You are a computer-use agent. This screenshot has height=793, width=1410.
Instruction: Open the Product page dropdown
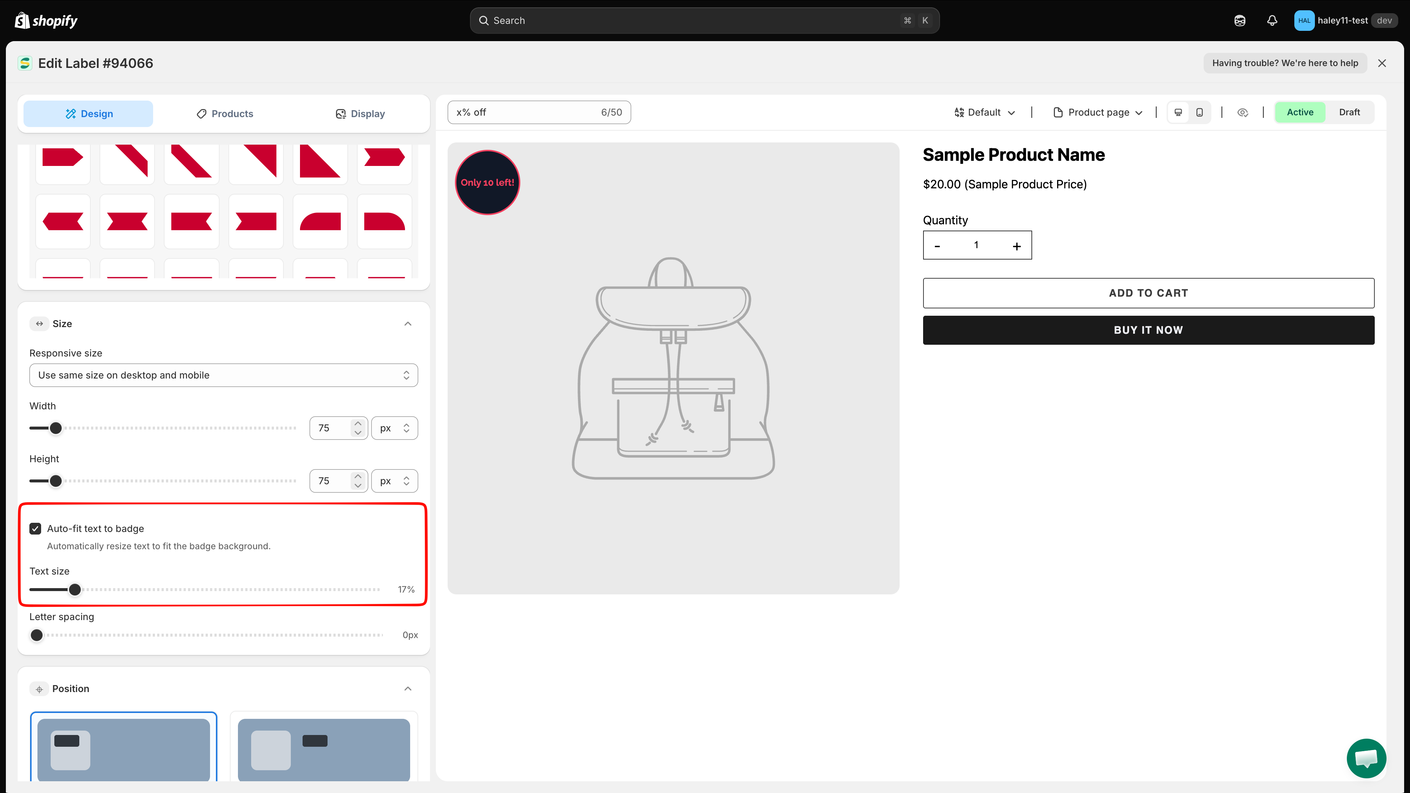click(1098, 112)
